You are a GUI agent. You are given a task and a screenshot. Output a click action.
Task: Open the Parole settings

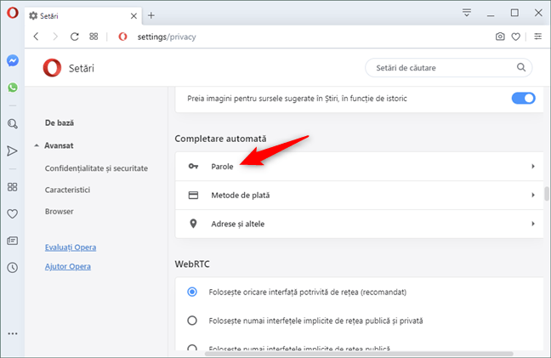point(359,167)
